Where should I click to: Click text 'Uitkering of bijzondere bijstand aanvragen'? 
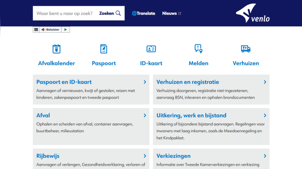coord(195,124)
